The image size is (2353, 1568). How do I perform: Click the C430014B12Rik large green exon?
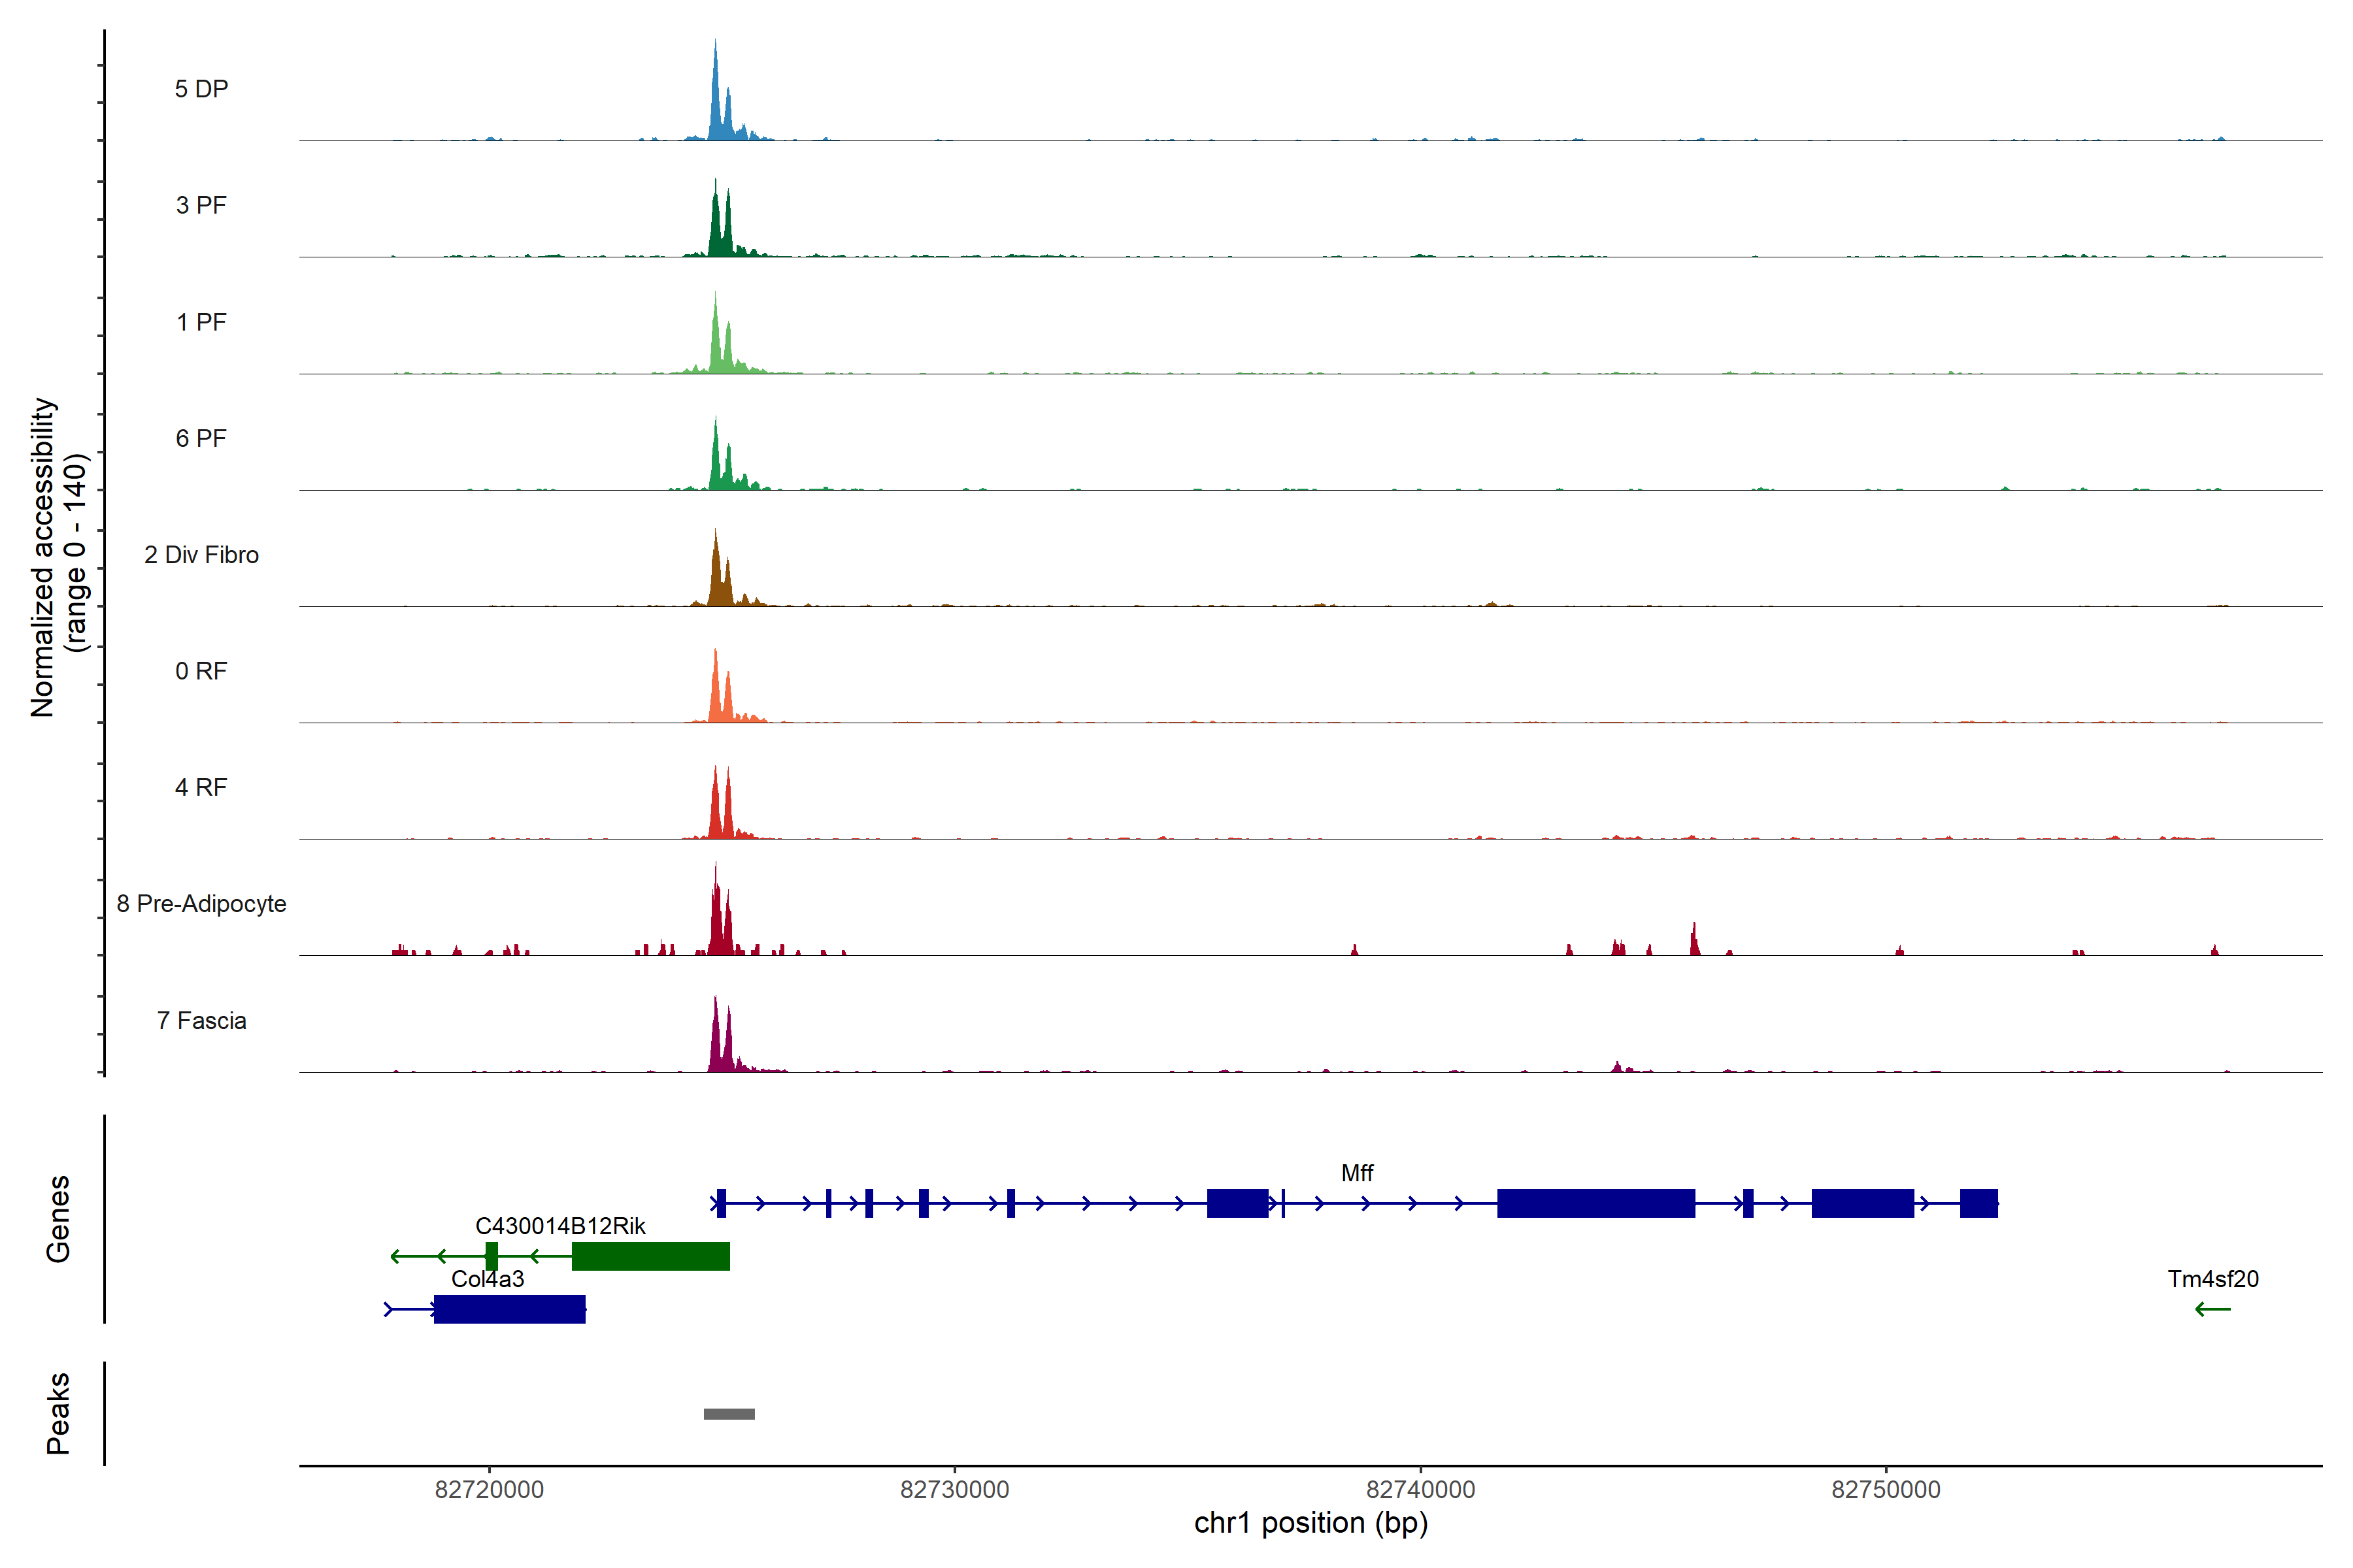click(x=650, y=1256)
